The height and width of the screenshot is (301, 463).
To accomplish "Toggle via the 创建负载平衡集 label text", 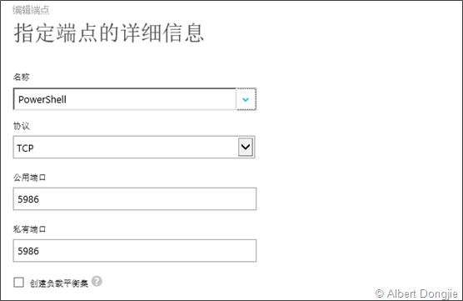I will click(59, 283).
